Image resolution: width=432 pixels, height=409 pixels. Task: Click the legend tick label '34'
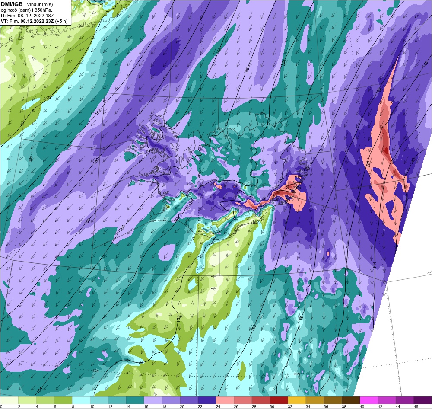(308, 406)
